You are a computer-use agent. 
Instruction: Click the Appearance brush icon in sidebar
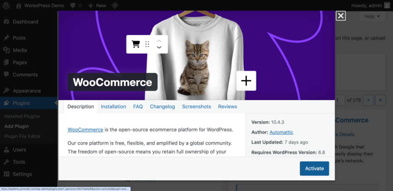(6, 91)
